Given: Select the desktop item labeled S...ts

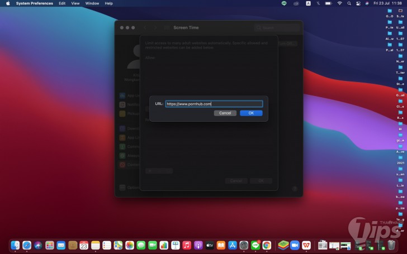Looking at the screenshot, I should tap(400, 13).
